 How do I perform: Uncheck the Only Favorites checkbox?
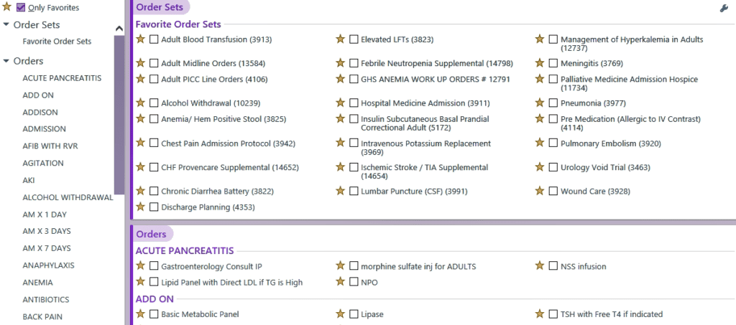tap(21, 8)
